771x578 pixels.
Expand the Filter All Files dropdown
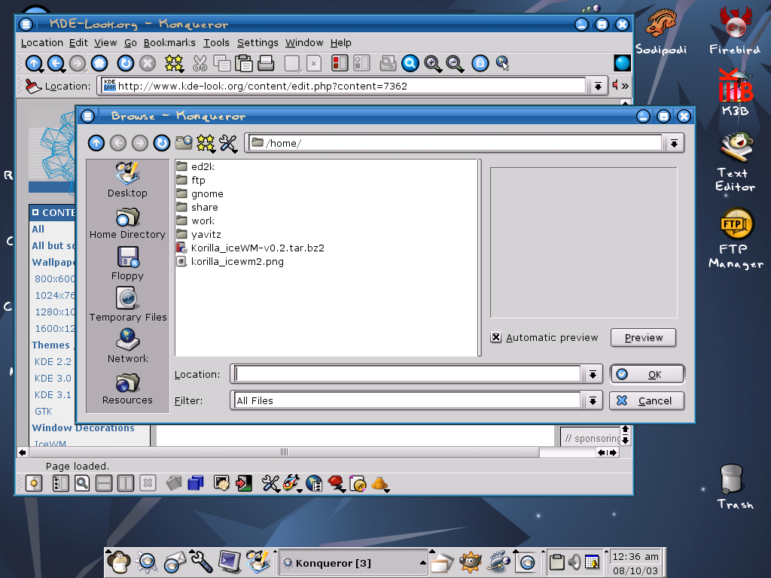(593, 401)
